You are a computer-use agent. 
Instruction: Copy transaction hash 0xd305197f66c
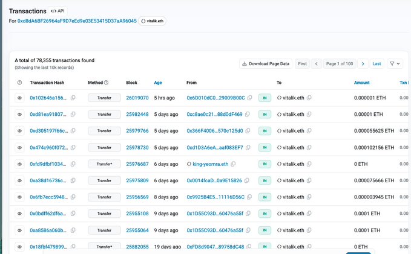pyautogui.click(x=73, y=131)
